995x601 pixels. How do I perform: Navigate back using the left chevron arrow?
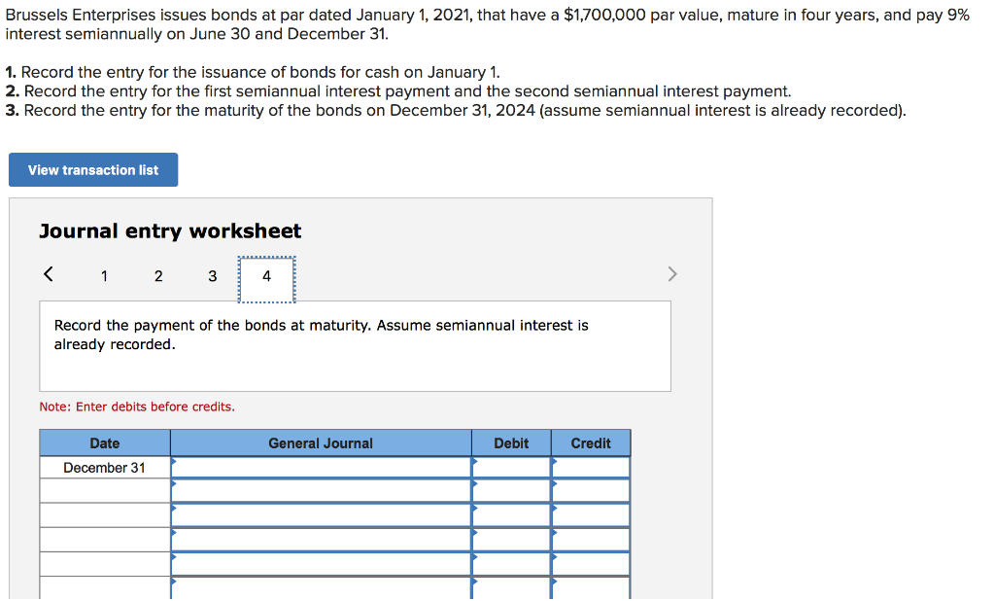click(x=48, y=274)
